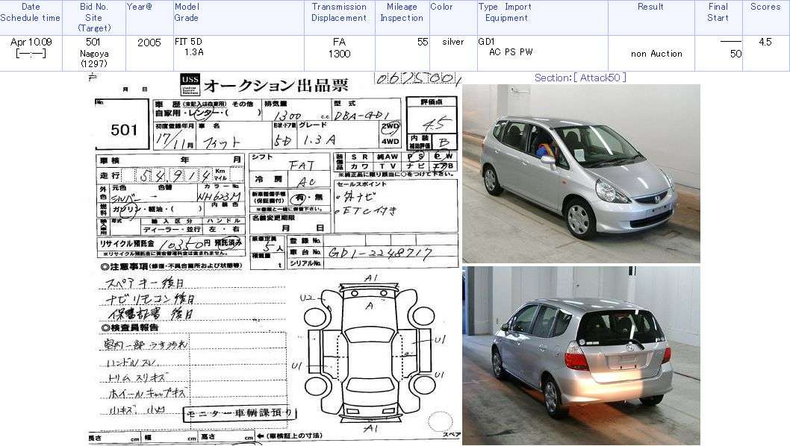Select the year 2005 cell
Screen dimensions: 790x446
coord(149,43)
